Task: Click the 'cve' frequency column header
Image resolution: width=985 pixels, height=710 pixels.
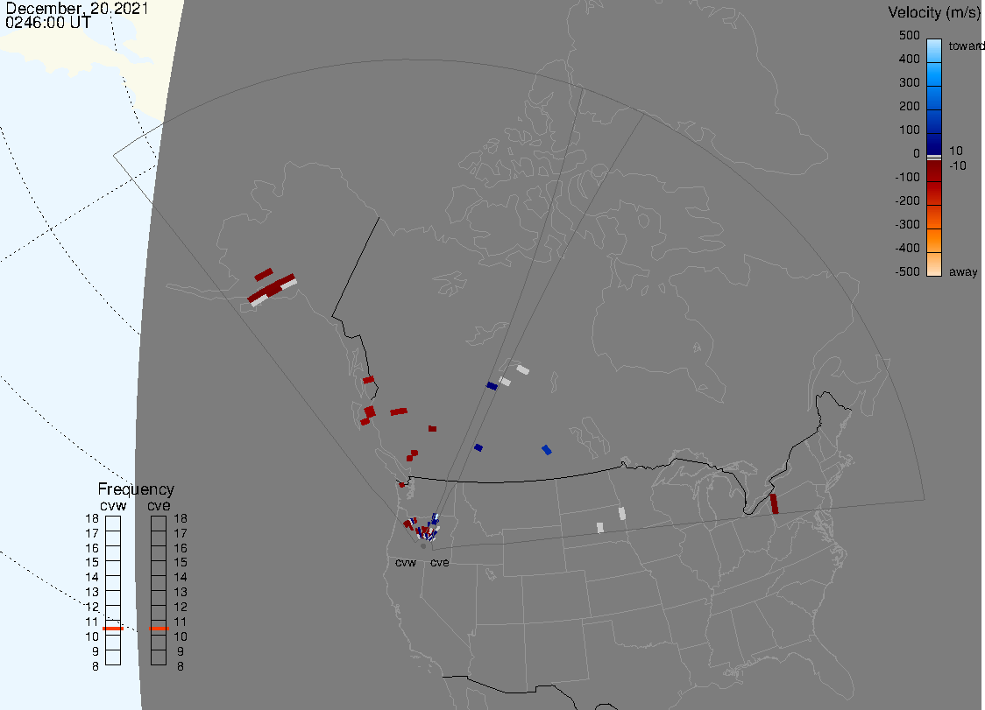Action: click(159, 506)
